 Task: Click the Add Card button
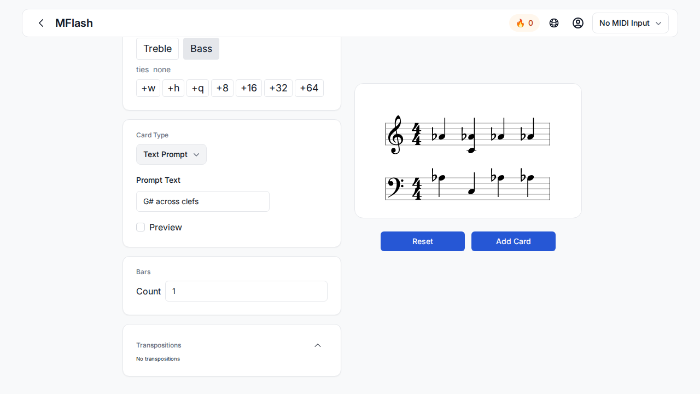coord(514,241)
